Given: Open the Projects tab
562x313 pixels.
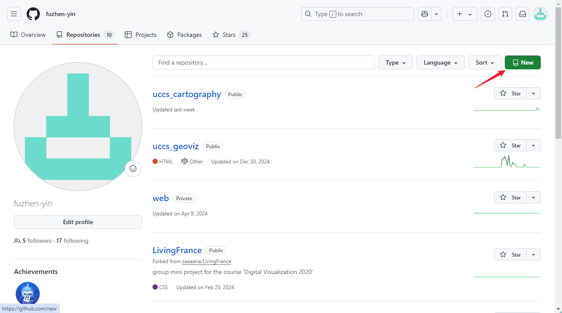Looking at the screenshot, I should pos(141,35).
